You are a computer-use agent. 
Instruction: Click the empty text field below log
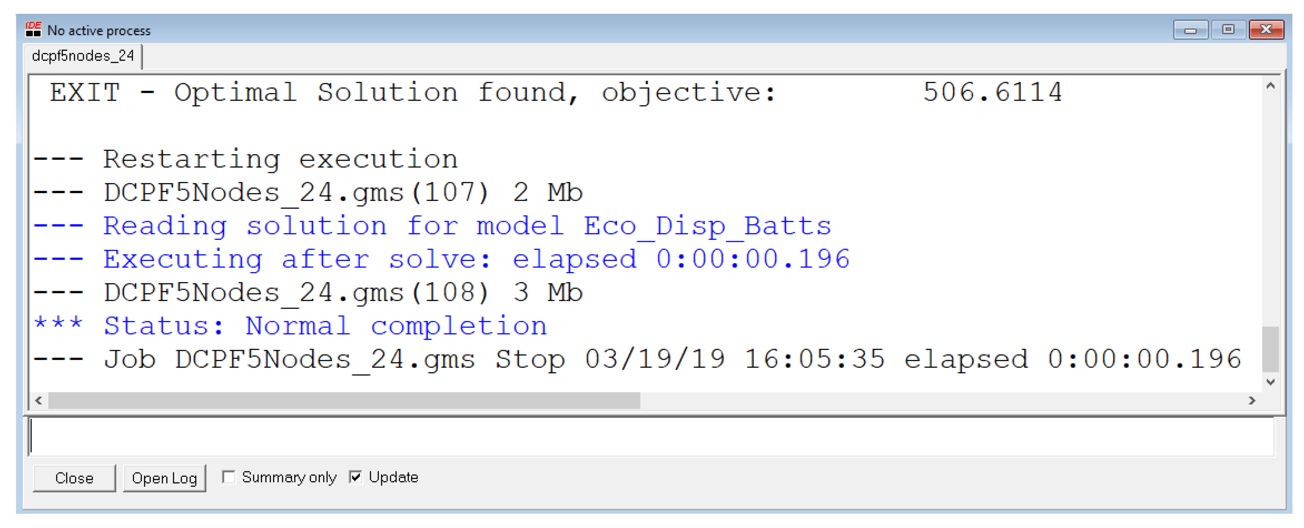point(651,437)
